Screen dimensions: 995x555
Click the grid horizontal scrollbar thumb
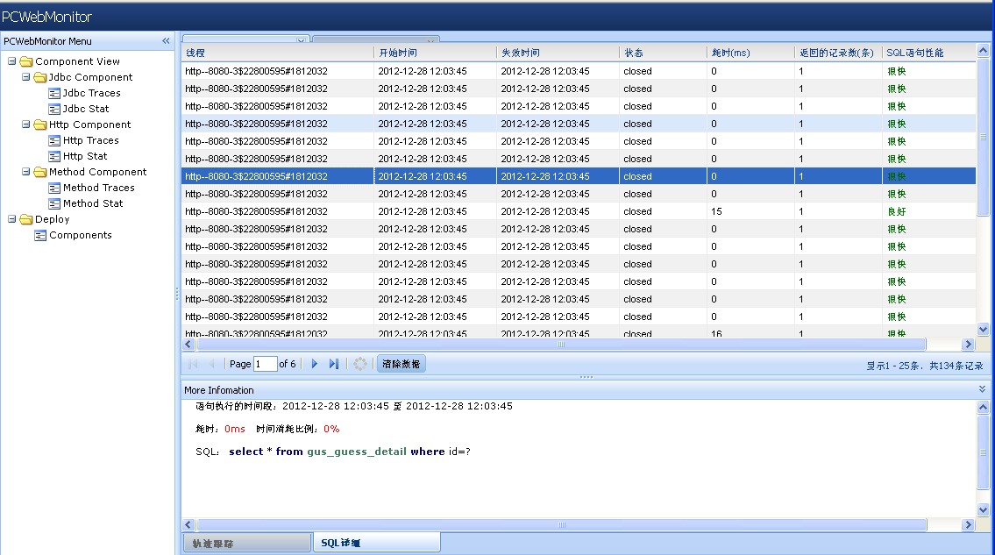tap(561, 345)
